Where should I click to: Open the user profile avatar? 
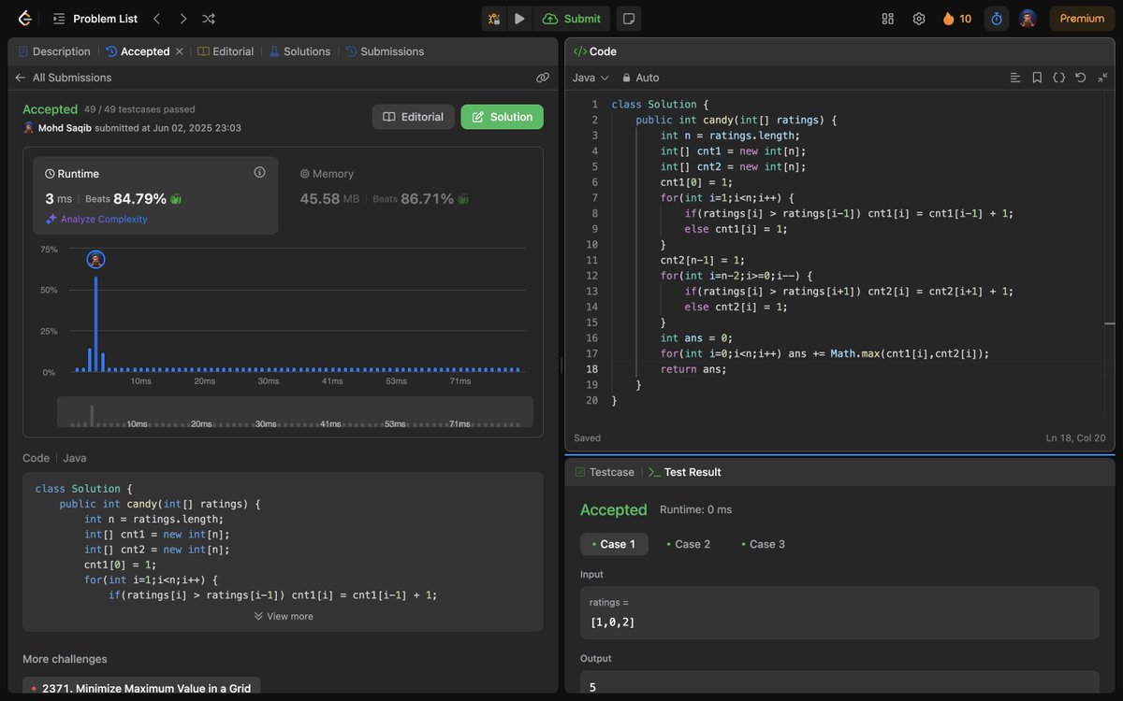pos(1028,19)
